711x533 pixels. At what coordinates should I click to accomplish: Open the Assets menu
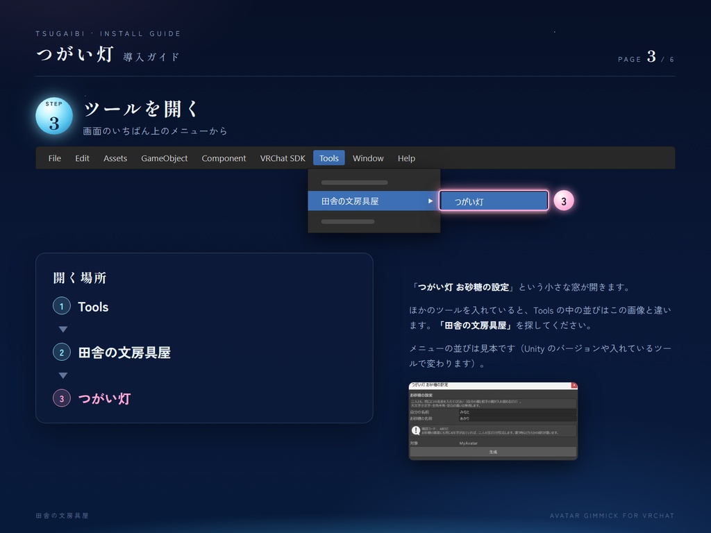(x=115, y=158)
